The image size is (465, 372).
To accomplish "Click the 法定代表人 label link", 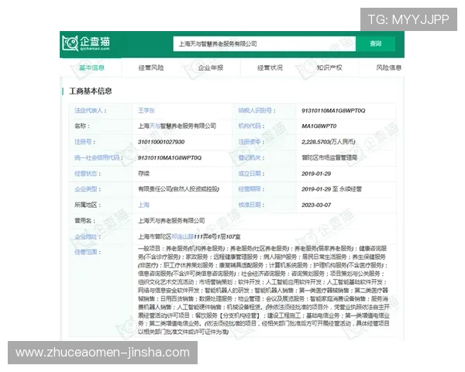I will (x=91, y=111).
